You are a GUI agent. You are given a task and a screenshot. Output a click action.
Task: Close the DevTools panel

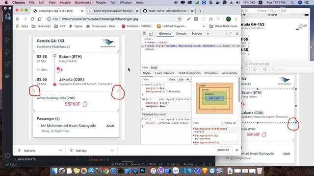237,34
